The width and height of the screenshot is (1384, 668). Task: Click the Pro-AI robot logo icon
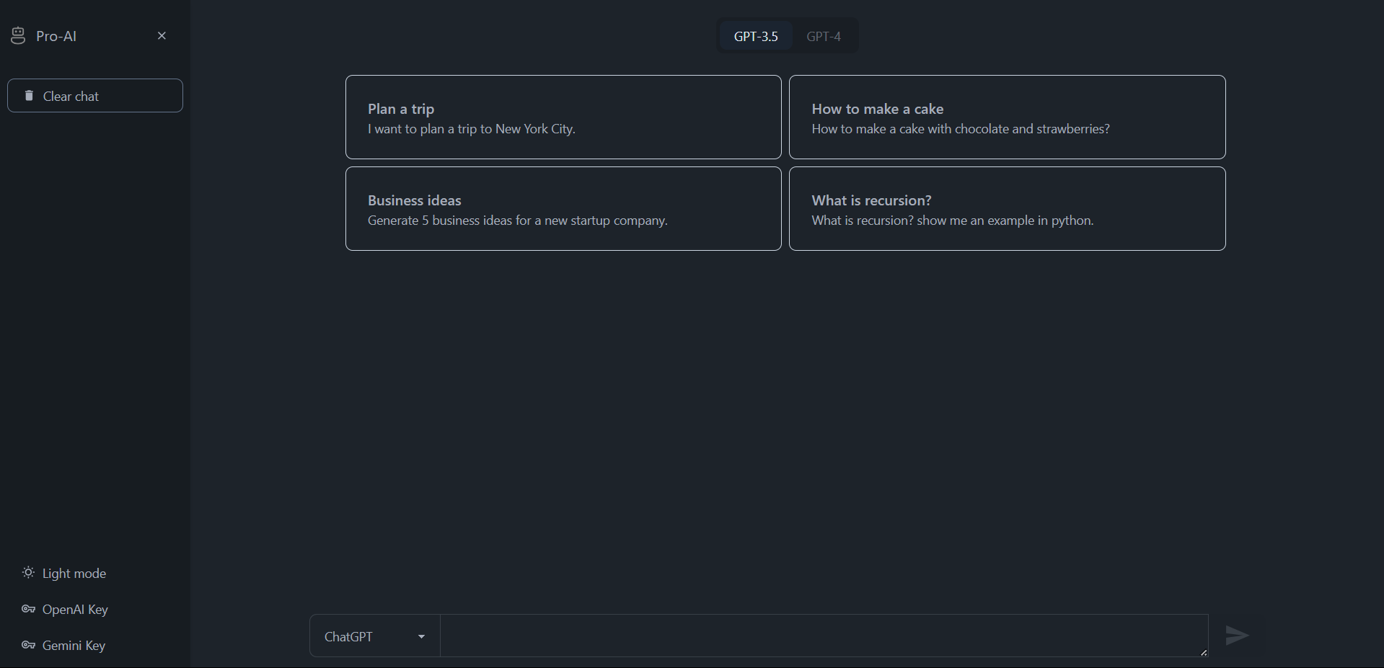[18, 35]
